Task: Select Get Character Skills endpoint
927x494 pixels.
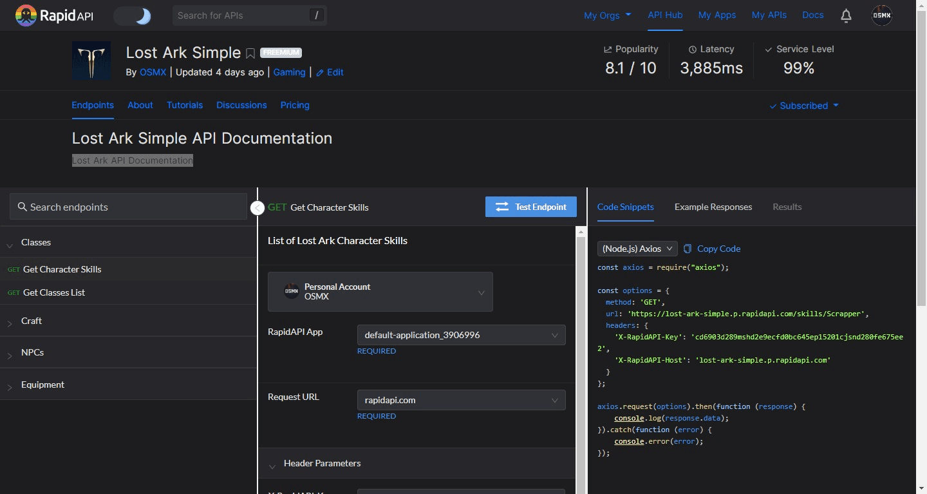Action: click(x=128, y=269)
